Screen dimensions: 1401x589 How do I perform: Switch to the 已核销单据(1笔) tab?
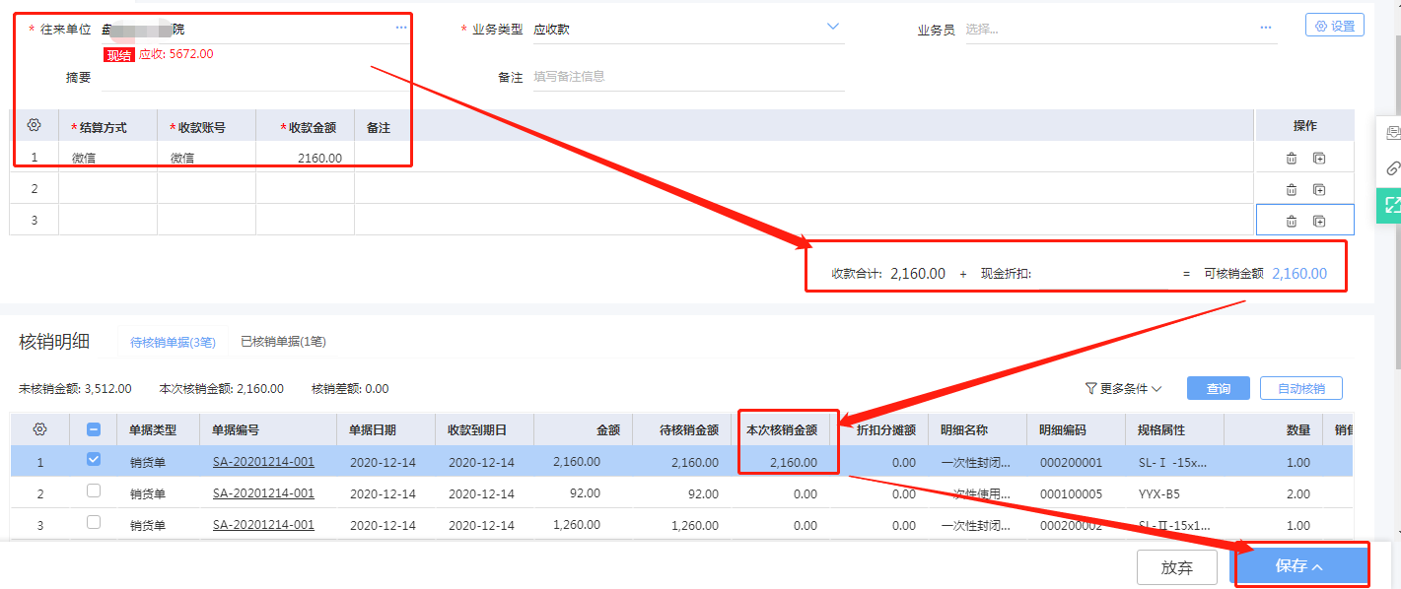click(283, 342)
